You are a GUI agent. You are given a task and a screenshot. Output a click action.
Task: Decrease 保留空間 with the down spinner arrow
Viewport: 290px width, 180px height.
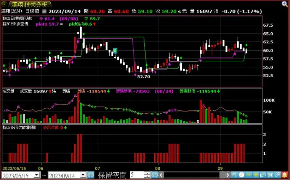[x=147, y=177]
